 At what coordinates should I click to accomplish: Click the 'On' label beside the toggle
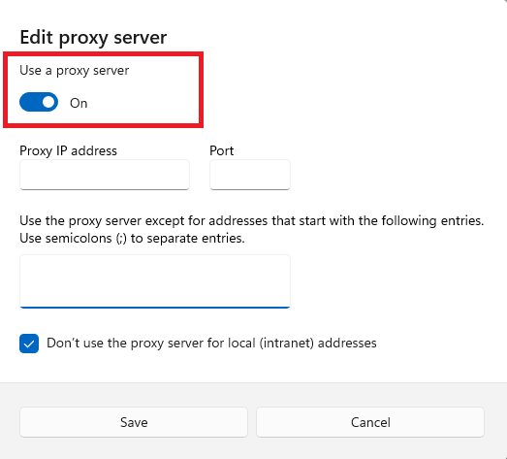click(79, 103)
